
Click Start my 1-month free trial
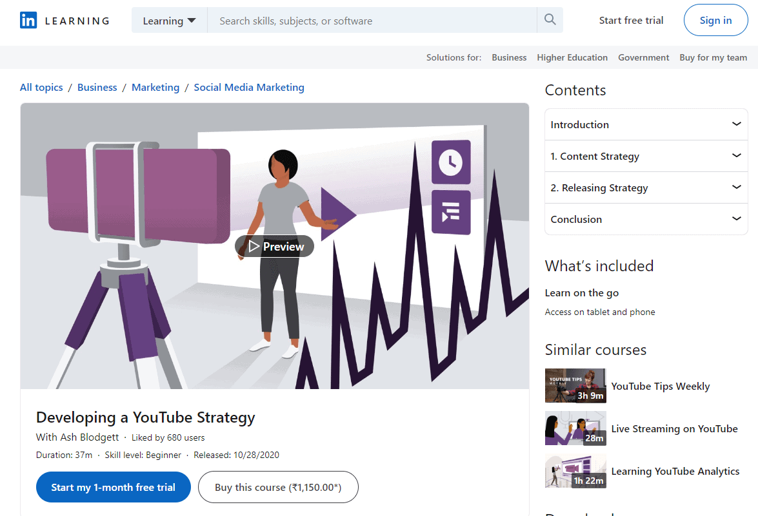point(113,487)
